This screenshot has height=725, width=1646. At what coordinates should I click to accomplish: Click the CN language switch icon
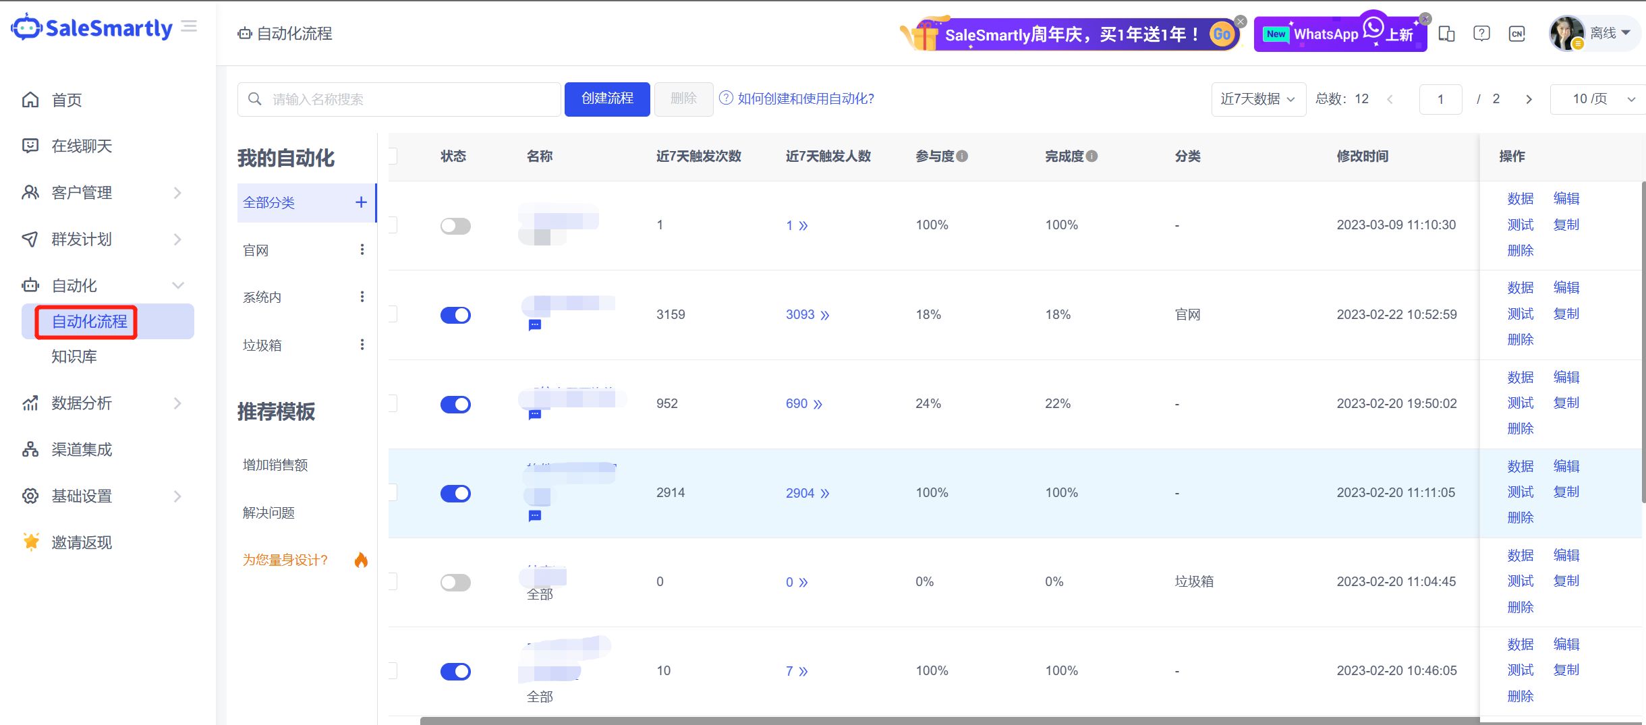[1516, 34]
